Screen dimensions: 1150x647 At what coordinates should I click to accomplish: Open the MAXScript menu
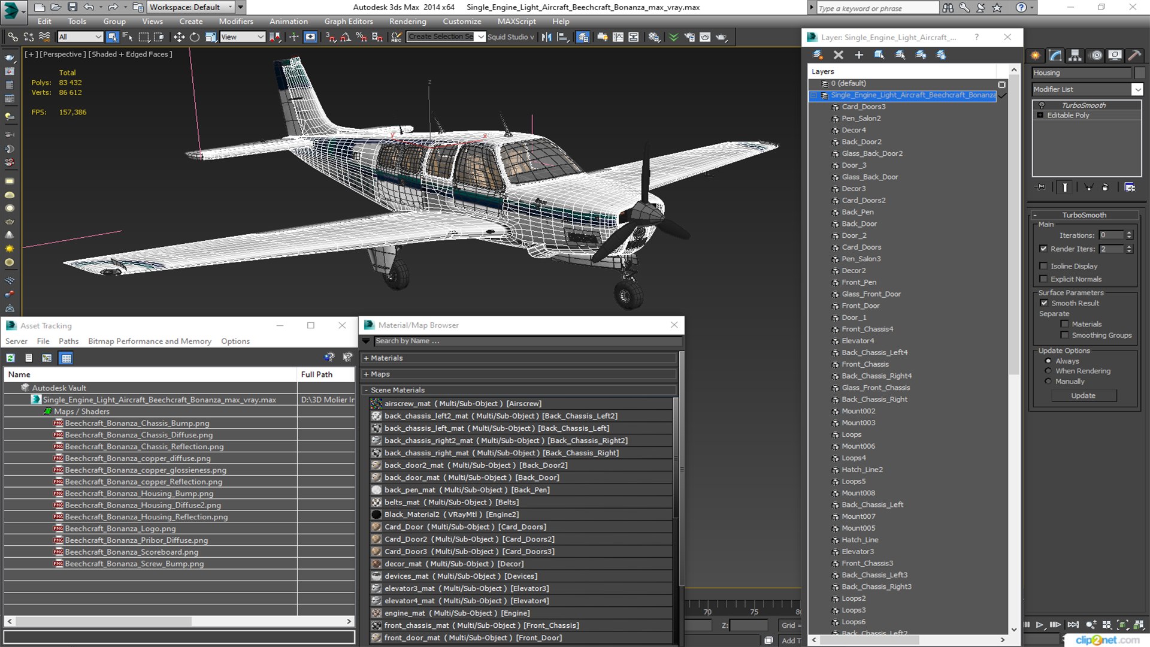point(516,22)
